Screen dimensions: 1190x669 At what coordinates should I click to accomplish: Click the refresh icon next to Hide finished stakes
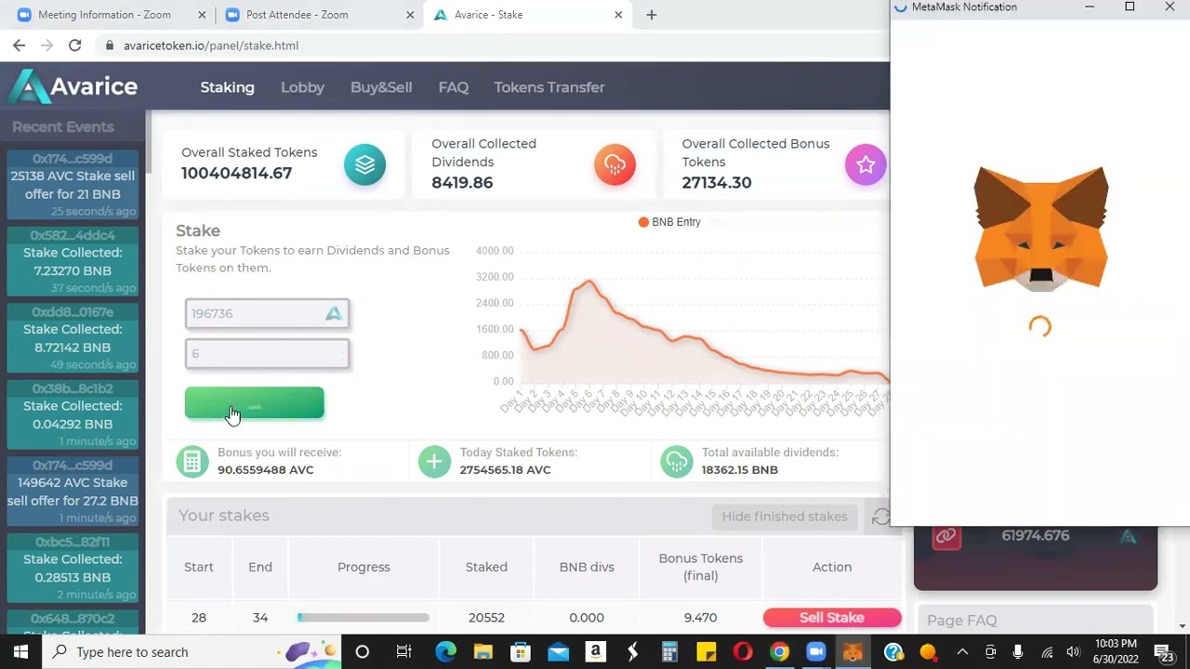point(880,517)
